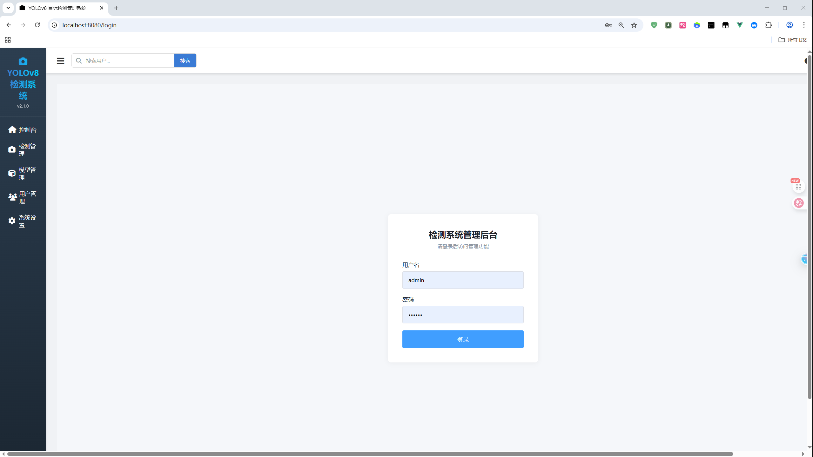
Task: Open the Chrome three-dot menu
Action: click(804, 25)
